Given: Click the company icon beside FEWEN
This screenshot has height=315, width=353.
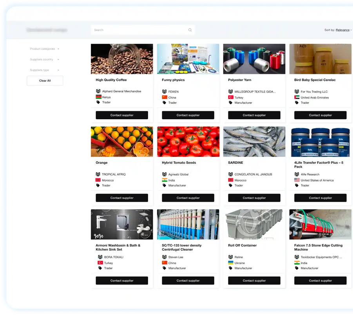Looking at the screenshot, I should click(x=165, y=92).
